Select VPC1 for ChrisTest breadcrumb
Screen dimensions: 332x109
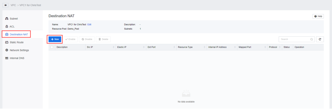click(x=30, y=5)
